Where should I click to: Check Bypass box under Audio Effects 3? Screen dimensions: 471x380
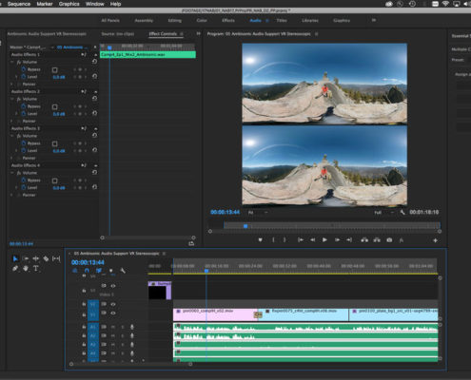pos(55,143)
